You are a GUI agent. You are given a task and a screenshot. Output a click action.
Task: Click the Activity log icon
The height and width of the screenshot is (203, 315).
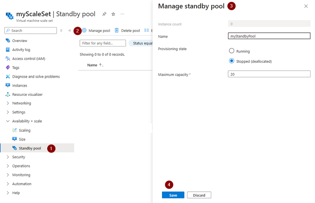tap(8, 49)
